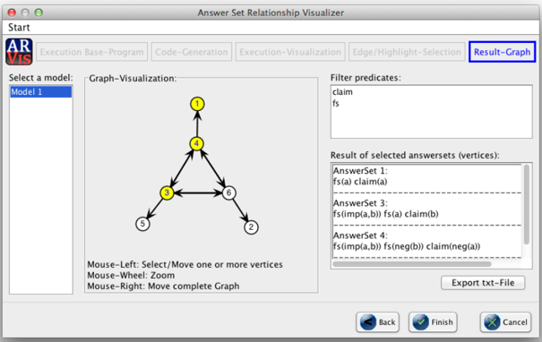The width and height of the screenshot is (542, 342).
Task: Click the Finish button
Action: [x=433, y=322]
